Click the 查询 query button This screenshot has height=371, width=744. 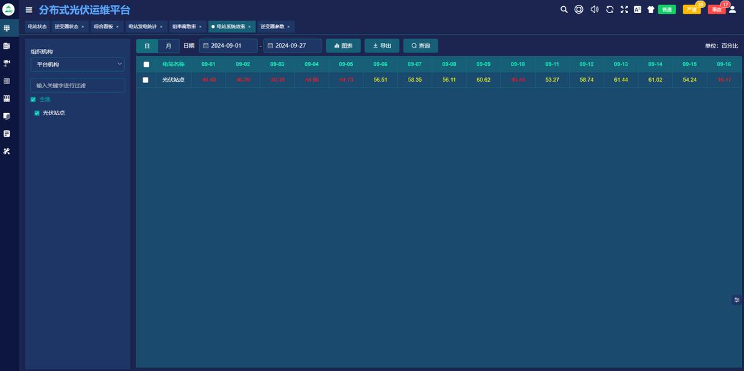pyautogui.click(x=420, y=46)
